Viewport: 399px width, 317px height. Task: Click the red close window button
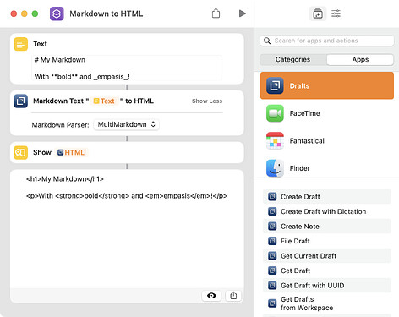pos(14,14)
